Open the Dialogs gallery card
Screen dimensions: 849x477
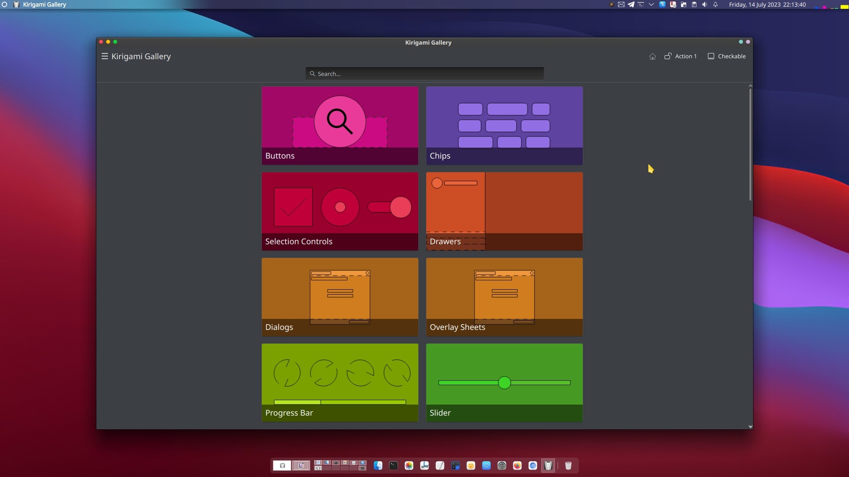[340, 297]
